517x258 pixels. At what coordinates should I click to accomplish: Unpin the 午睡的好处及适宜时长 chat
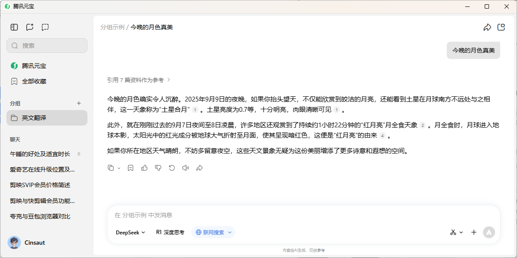point(78,154)
